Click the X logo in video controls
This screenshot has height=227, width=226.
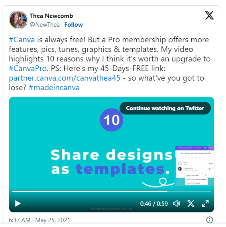191,203
